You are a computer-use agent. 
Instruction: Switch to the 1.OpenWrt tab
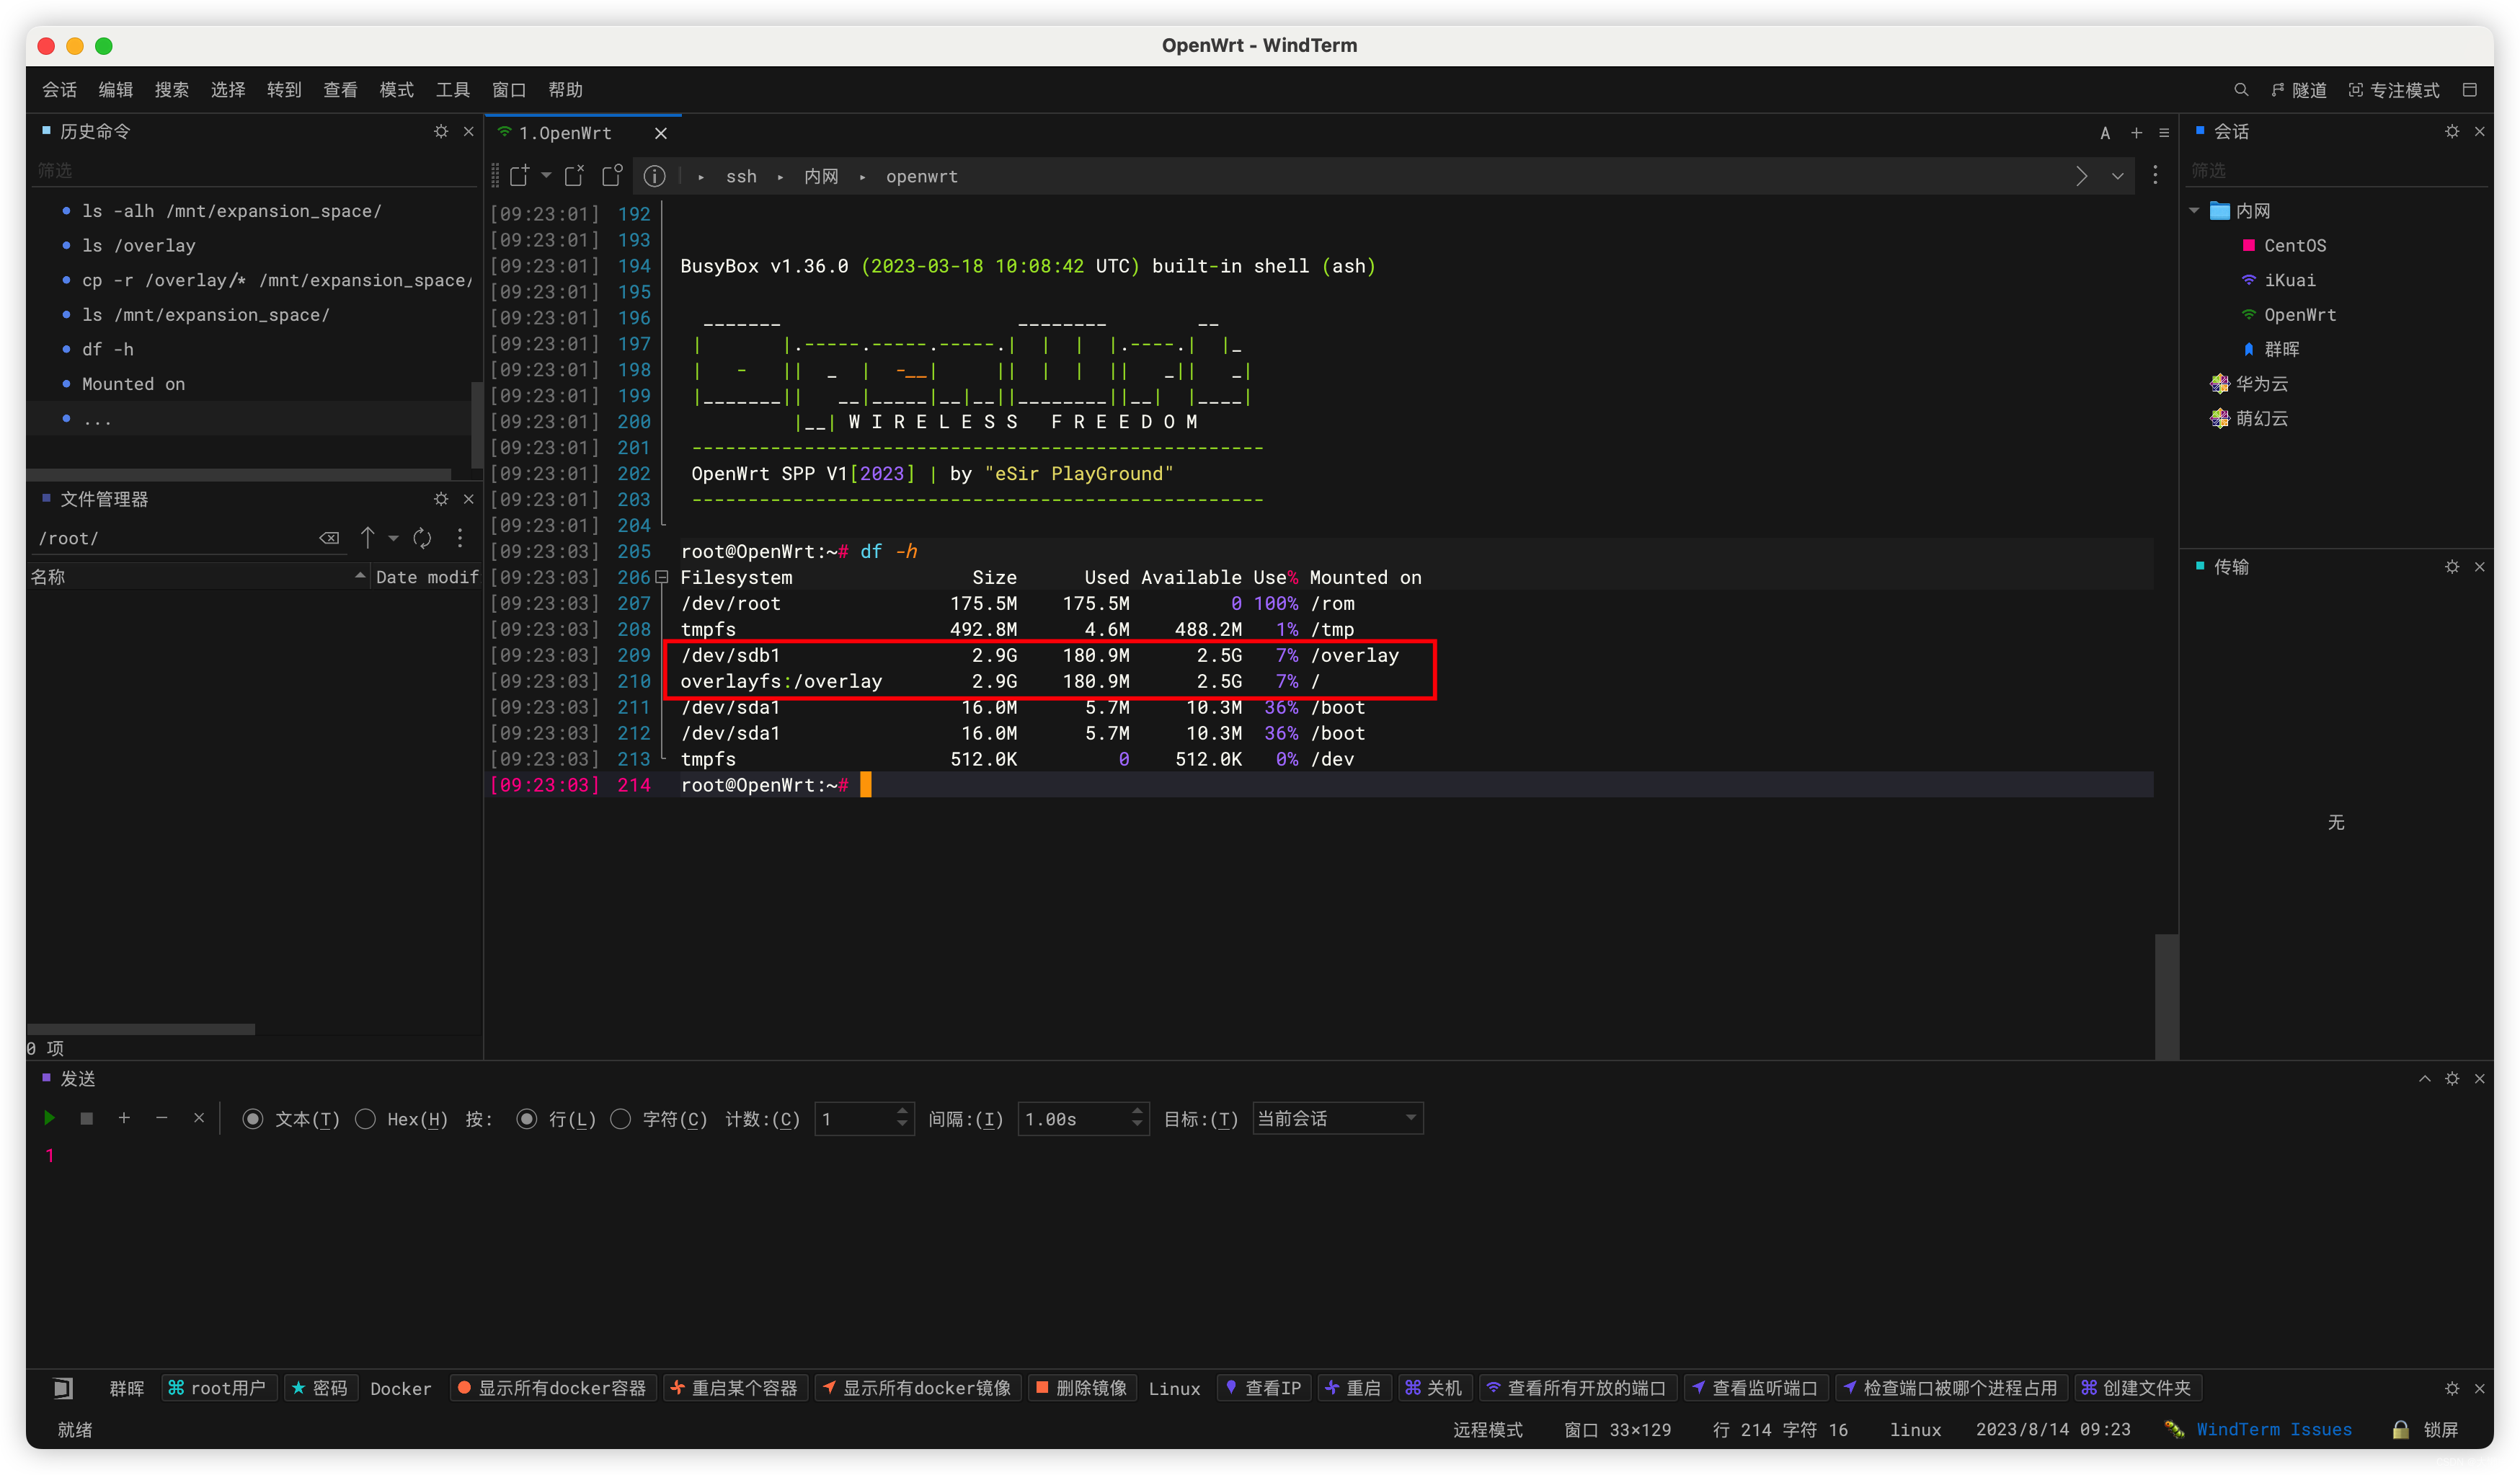[565, 133]
